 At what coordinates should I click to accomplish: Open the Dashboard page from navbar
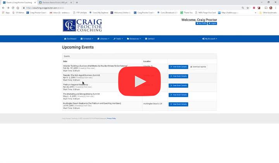70,39
